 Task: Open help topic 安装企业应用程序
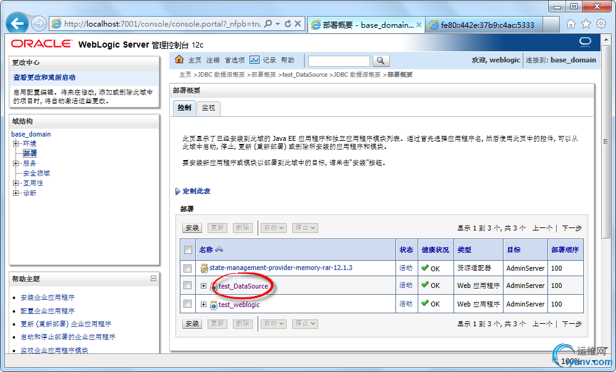(48, 297)
